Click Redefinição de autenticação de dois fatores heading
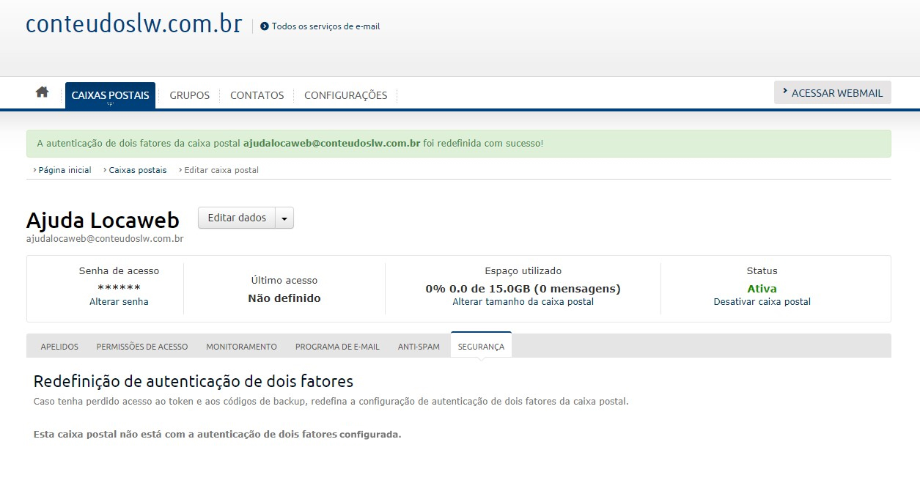Image resolution: width=920 pixels, height=494 pixels. [194, 382]
